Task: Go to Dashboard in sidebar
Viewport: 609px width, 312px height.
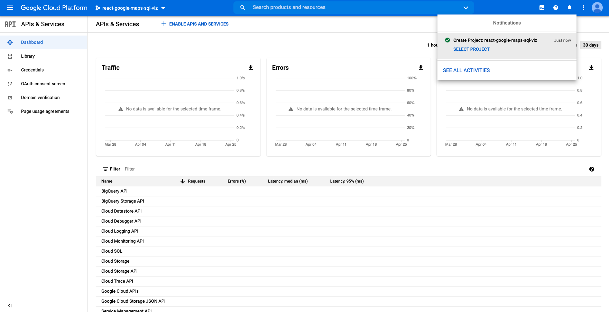Action: (x=44, y=42)
